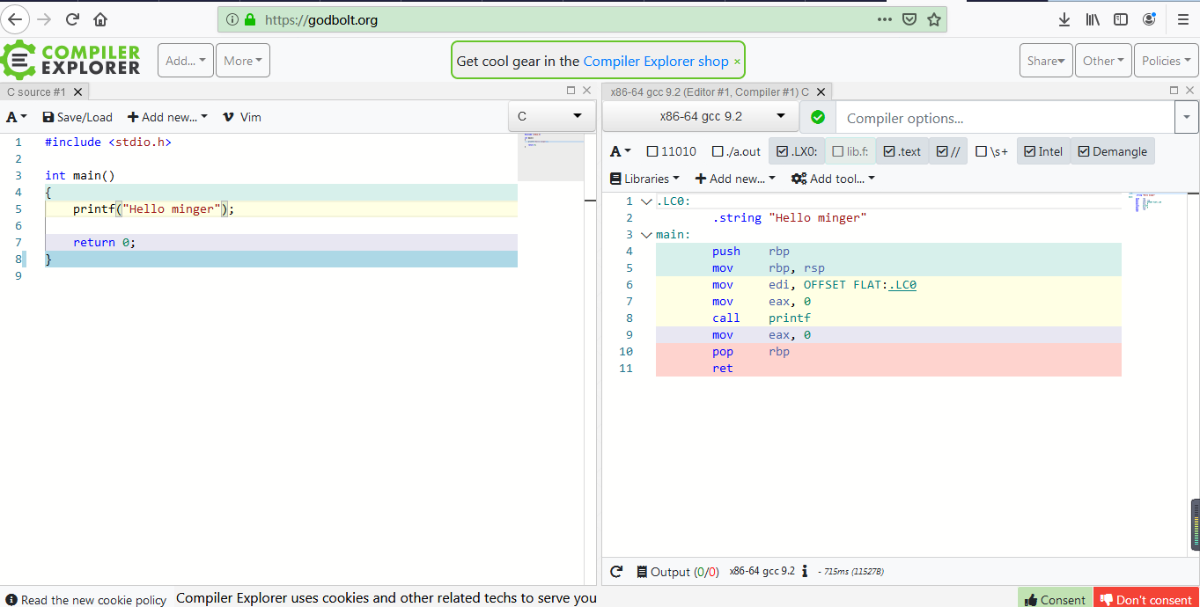Open the Other dropdown
The width and height of the screenshot is (1200, 607).
1103,61
